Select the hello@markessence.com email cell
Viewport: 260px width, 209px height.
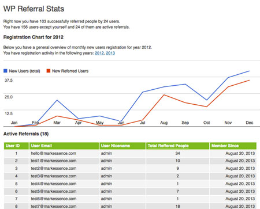(54, 153)
